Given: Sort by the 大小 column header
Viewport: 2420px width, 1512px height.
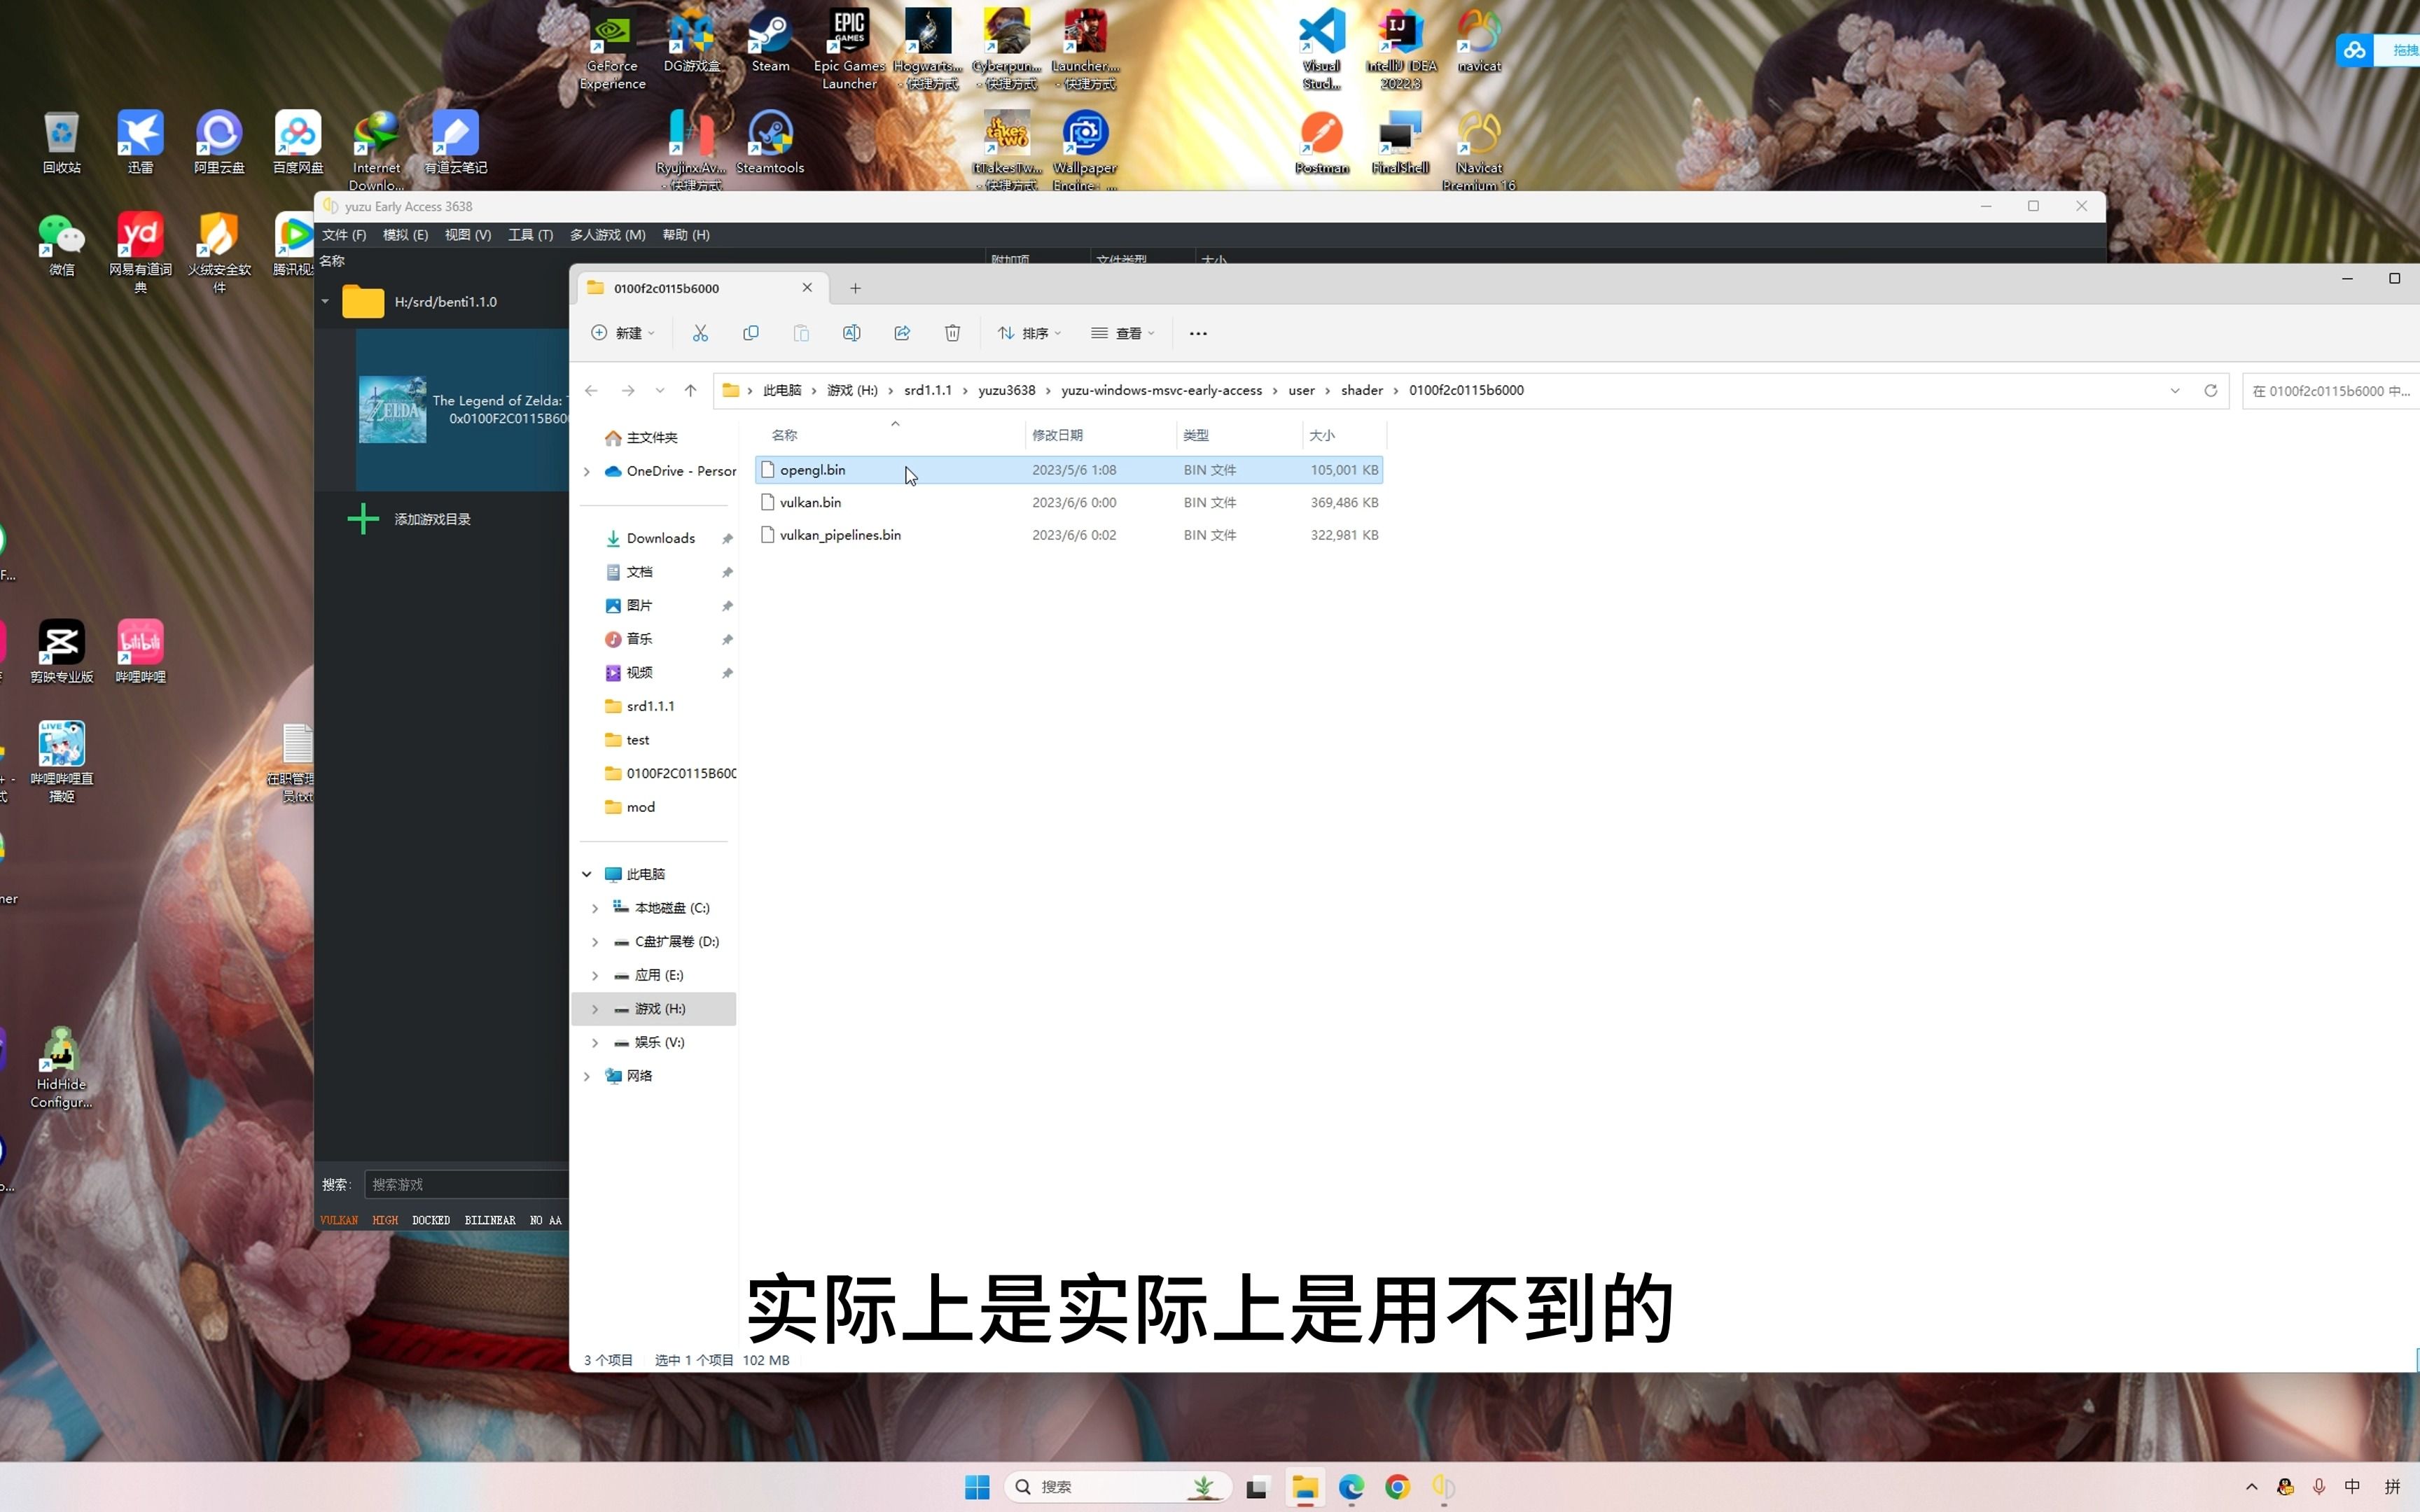Looking at the screenshot, I should [x=1345, y=435].
